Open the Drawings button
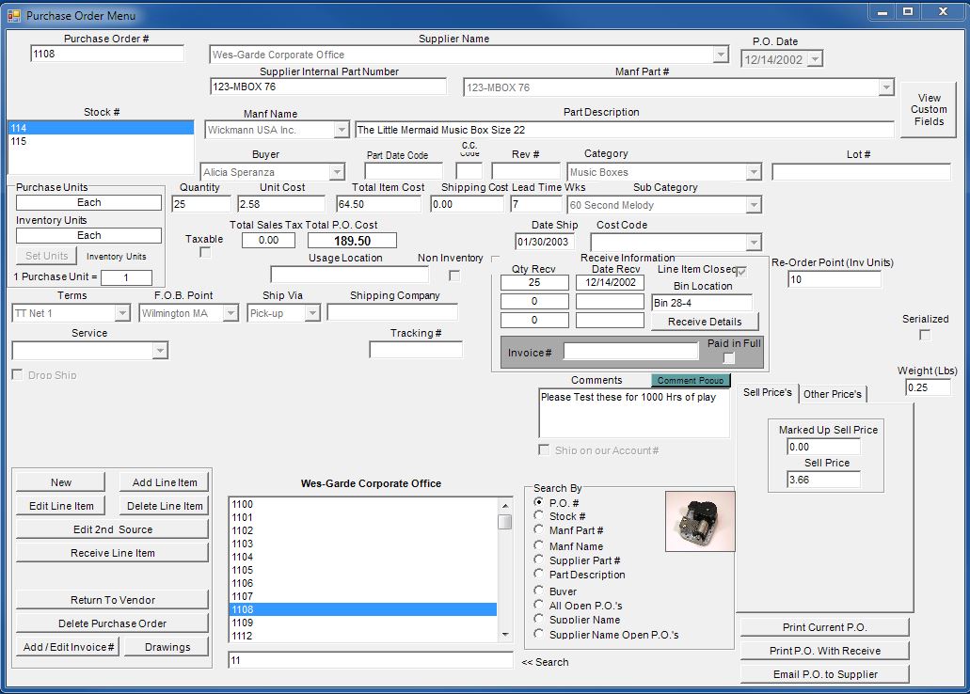 [167, 647]
